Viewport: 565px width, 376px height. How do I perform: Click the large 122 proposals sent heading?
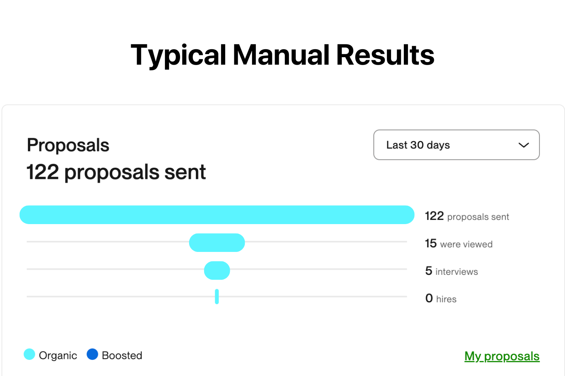(116, 172)
